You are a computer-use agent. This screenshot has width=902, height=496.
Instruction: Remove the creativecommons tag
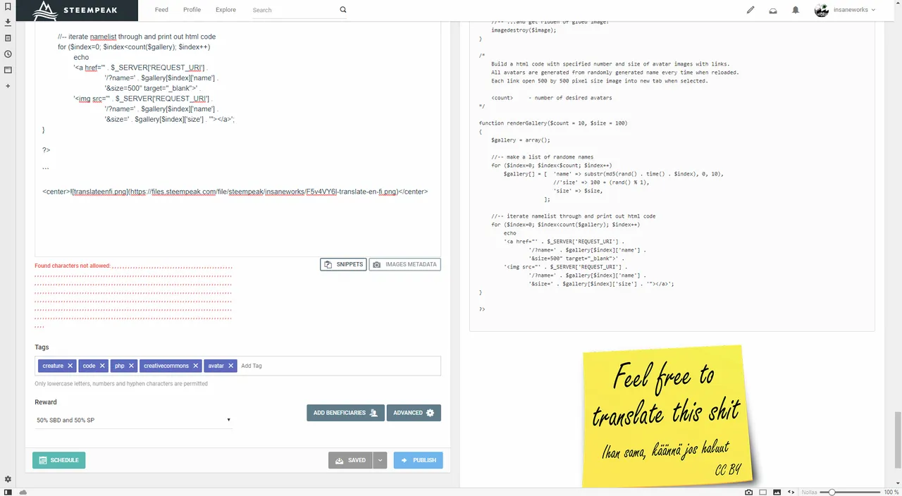[196, 366]
